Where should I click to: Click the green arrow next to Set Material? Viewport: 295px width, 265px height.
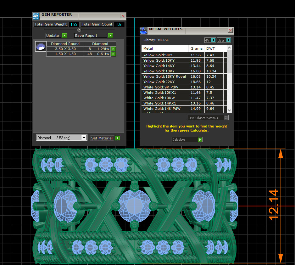point(118,138)
